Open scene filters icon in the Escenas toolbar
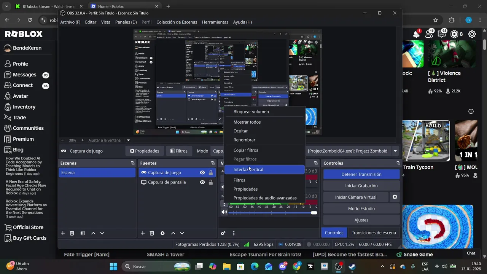 (83, 233)
